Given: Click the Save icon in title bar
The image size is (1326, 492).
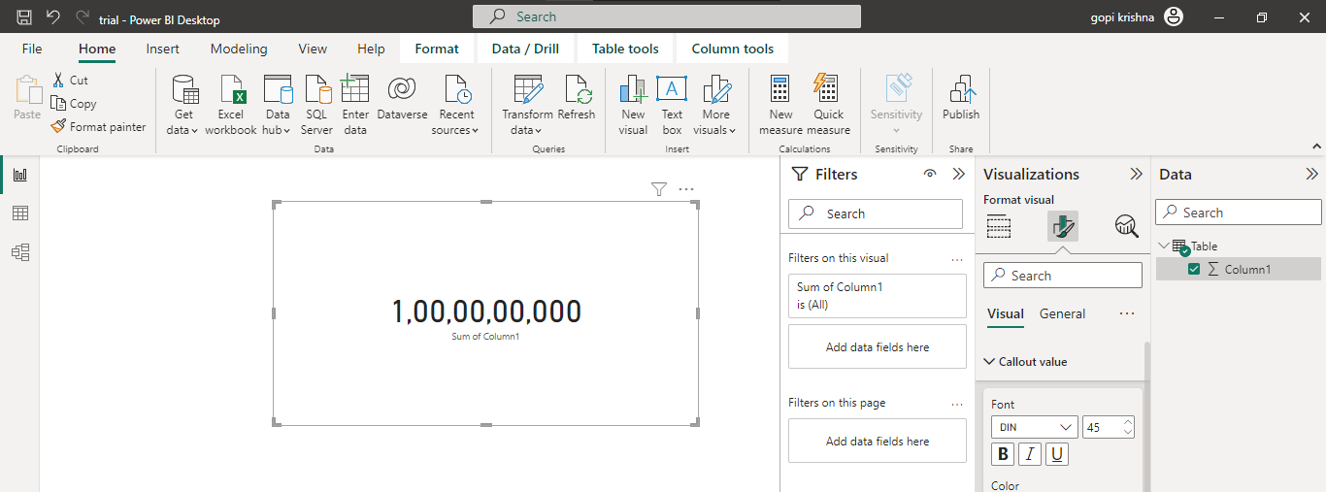Looking at the screenshot, I should (x=25, y=16).
